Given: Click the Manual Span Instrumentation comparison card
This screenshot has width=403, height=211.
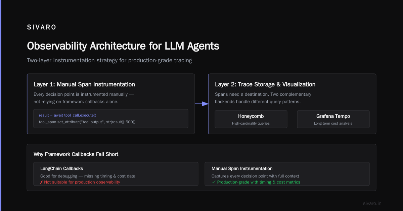Looking at the screenshot, I should pos(287,174).
